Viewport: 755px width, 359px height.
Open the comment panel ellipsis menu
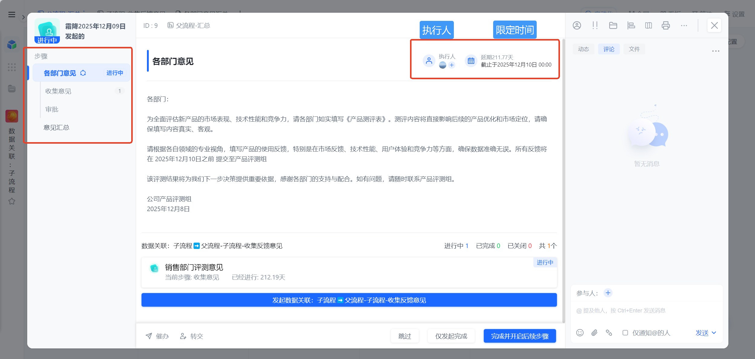click(716, 51)
